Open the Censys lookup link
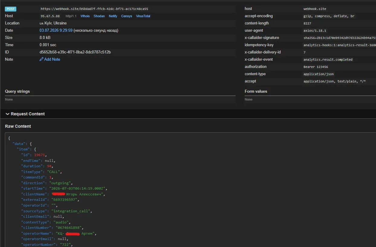This screenshot has height=247, width=376. click(x=127, y=16)
